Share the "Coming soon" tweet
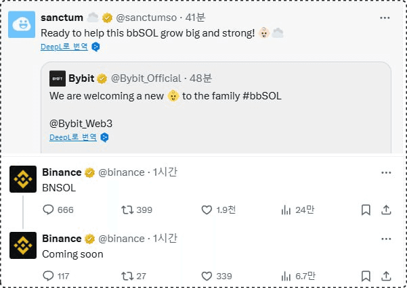Image resolution: width=407 pixels, height=288 pixels. [387, 276]
